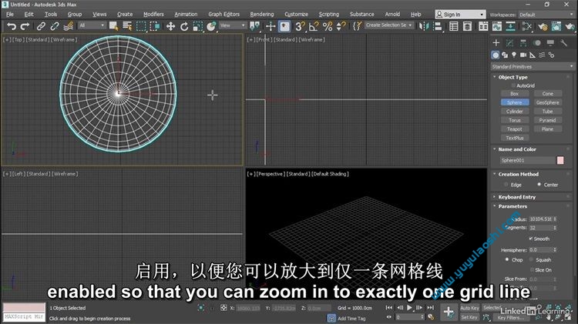
Task: Click the Teapot primitive button
Action: click(515, 129)
